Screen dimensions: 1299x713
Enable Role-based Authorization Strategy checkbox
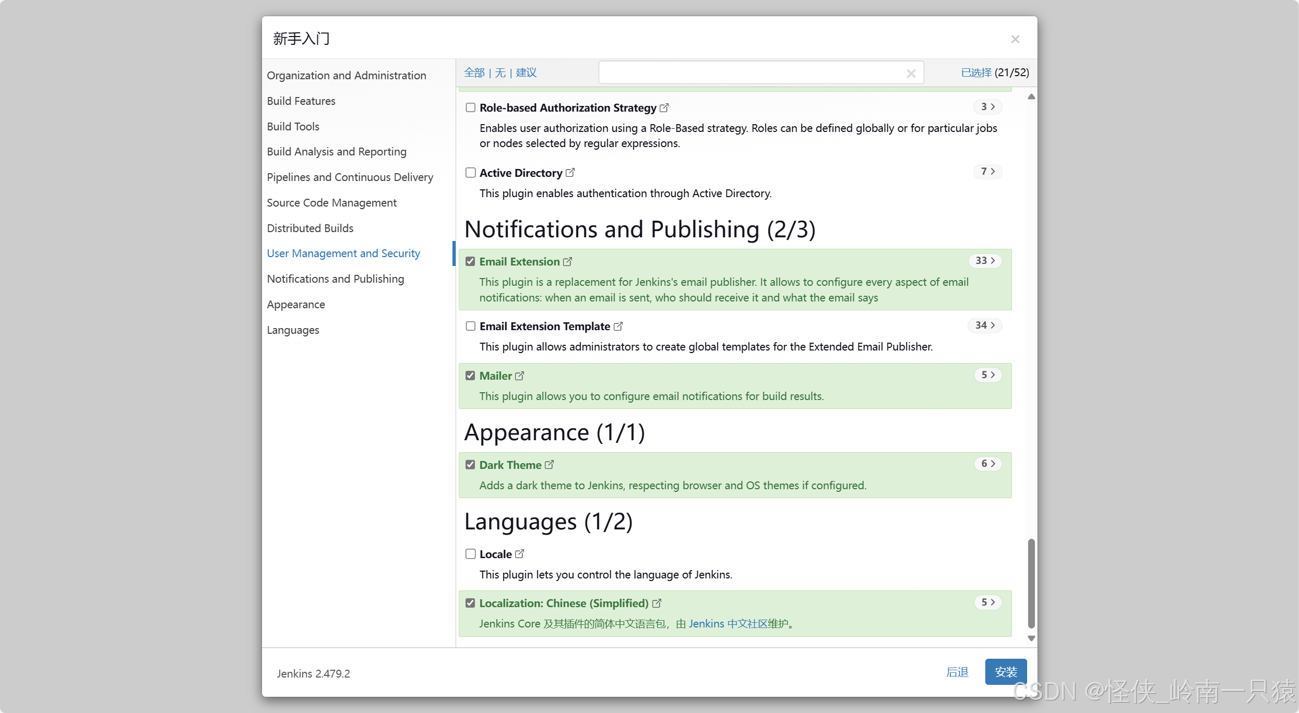pyautogui.click(x=470, y=107)
